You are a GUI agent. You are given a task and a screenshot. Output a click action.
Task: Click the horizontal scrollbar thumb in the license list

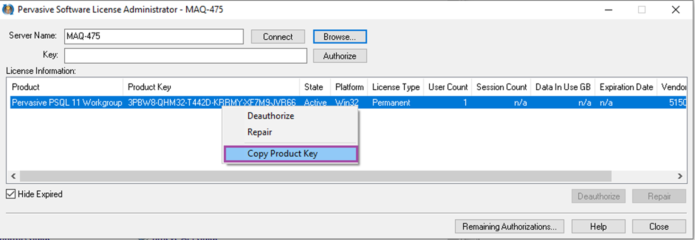tap(315, 176)
